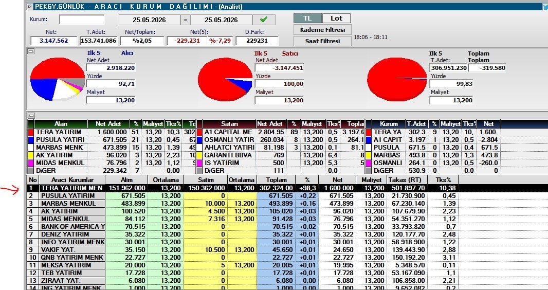Sort by the Alim column header
The width and height of the screenshot is (548, 290).
click(126, 180)
